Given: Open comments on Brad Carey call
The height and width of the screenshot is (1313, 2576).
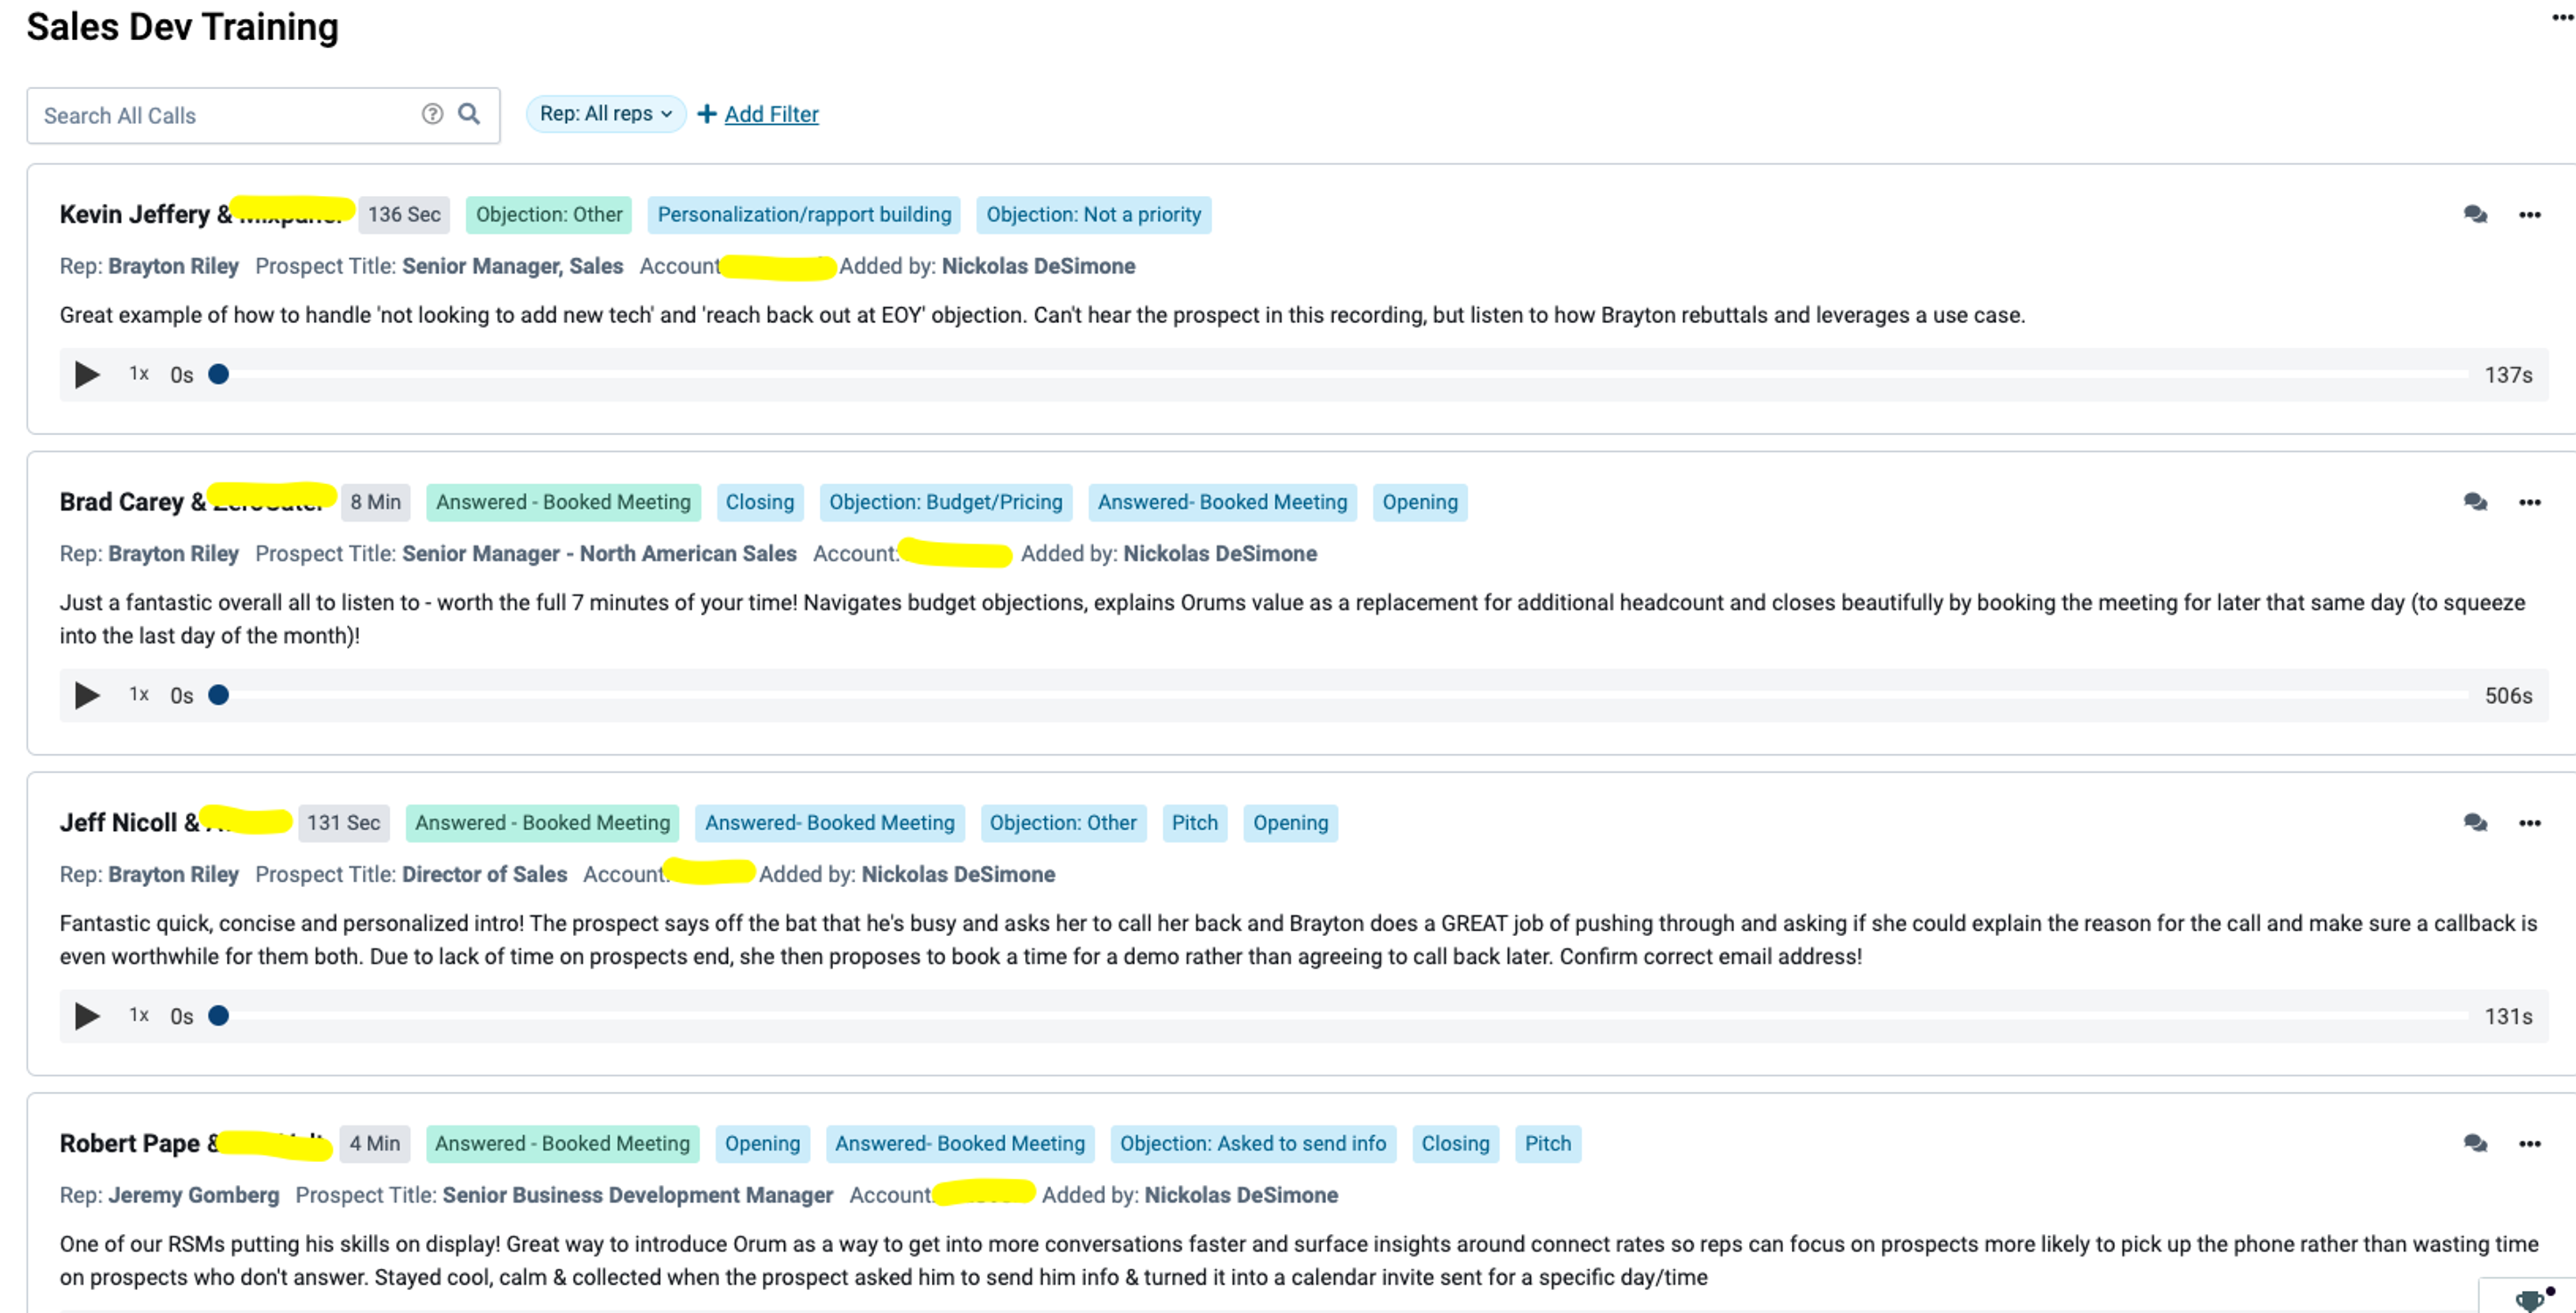Looking at the screenshot, I should [2475, 502].
